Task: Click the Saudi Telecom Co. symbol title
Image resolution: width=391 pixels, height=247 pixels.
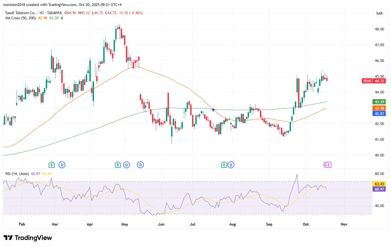Action: [20, 13]
